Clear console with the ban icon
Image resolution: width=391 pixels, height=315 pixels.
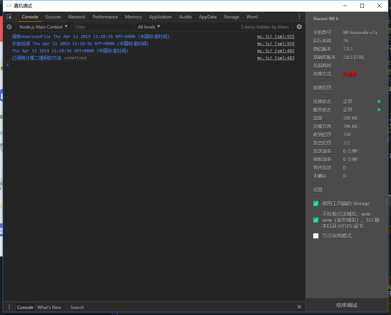9,27
